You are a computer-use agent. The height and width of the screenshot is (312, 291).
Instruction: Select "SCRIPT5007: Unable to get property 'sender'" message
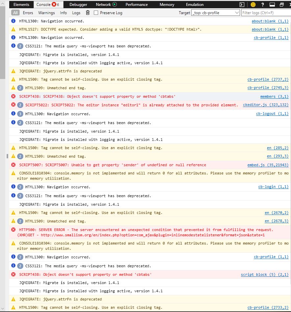coord(113,165)
